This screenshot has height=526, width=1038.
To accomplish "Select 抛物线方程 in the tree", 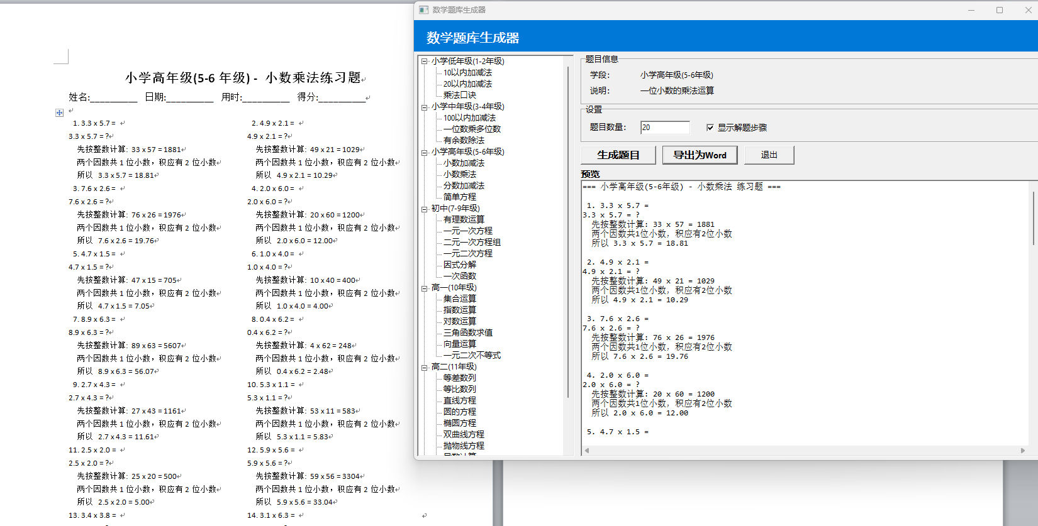I will pos(464,446).
